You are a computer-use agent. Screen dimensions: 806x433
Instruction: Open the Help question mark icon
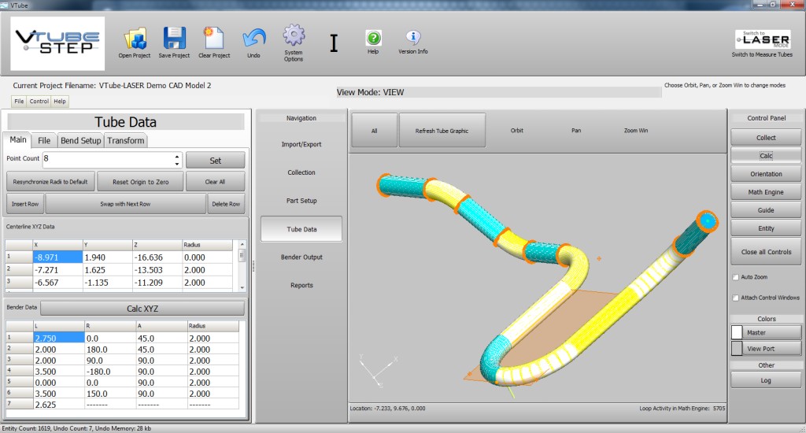(x=373, y=38)
